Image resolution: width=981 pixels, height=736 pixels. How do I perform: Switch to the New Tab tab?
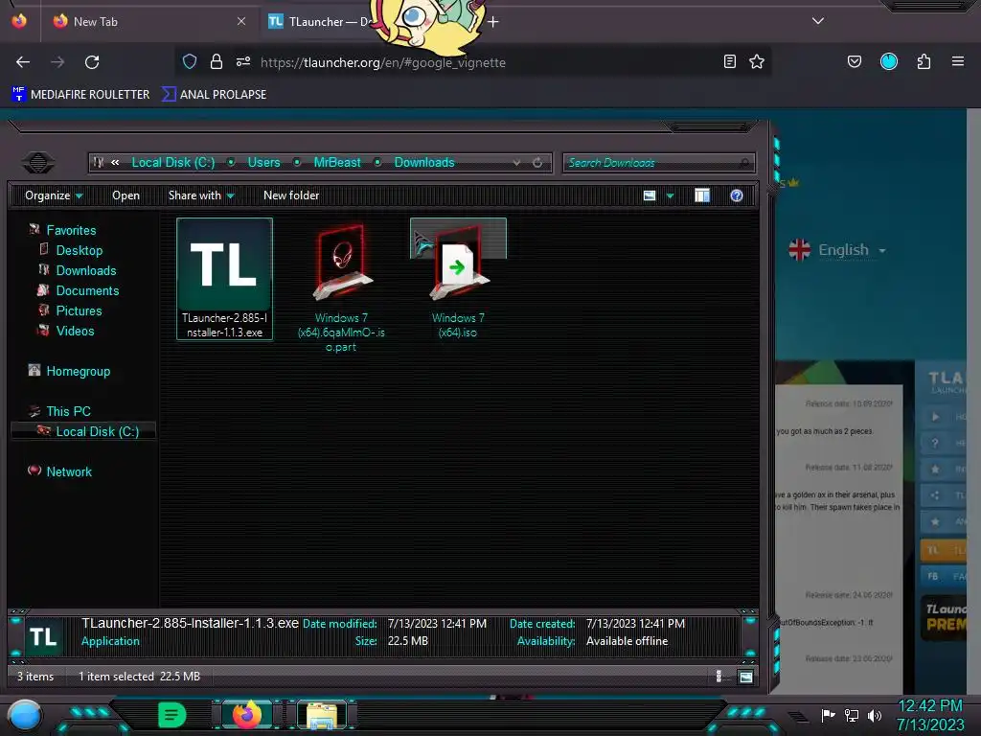(148, 21)
